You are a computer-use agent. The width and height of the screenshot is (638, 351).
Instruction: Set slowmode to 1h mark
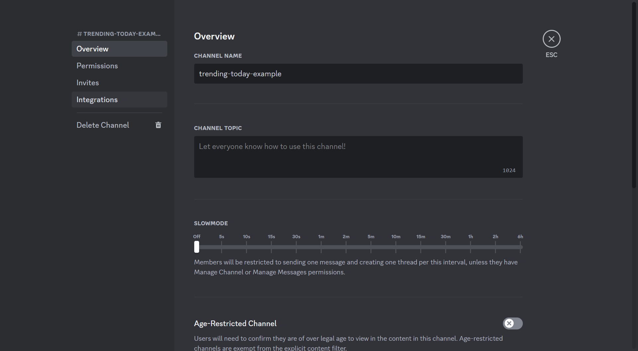(470, 247)
